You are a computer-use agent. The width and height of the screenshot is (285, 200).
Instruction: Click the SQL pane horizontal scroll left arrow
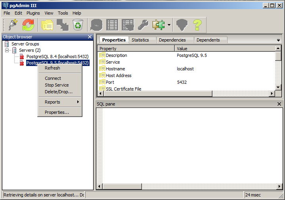tap(99, 186)
